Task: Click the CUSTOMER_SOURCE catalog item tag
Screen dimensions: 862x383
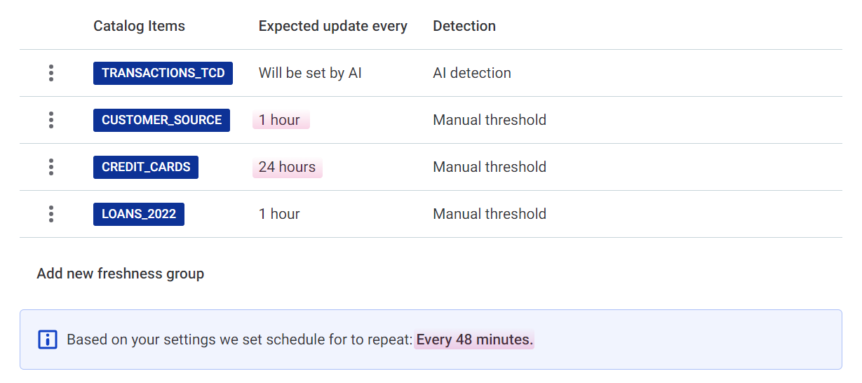Action: (x=161, y=120)
